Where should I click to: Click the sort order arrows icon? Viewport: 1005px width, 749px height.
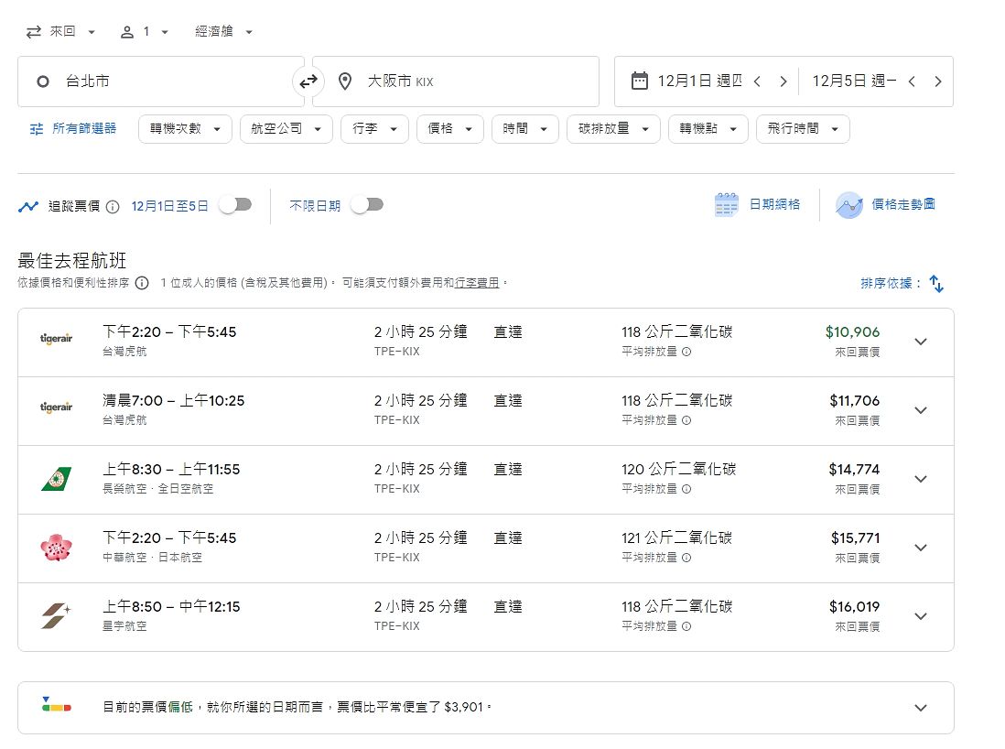[x=936, y=284]
